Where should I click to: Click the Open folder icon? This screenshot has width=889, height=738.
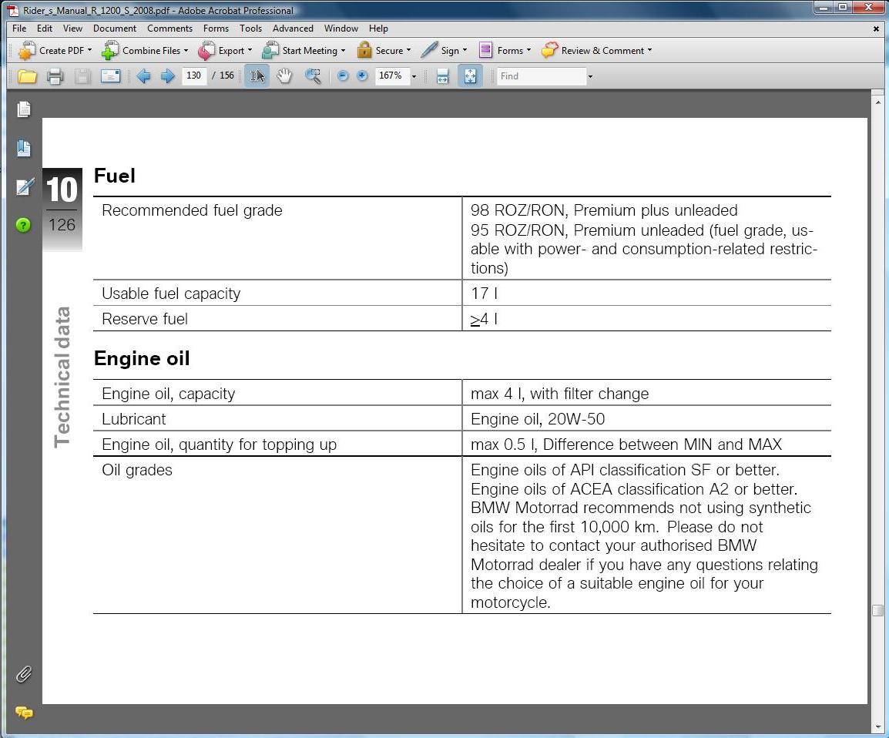tap(27, 76)
